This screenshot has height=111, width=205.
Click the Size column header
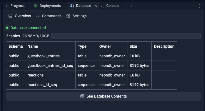point(139,46)
